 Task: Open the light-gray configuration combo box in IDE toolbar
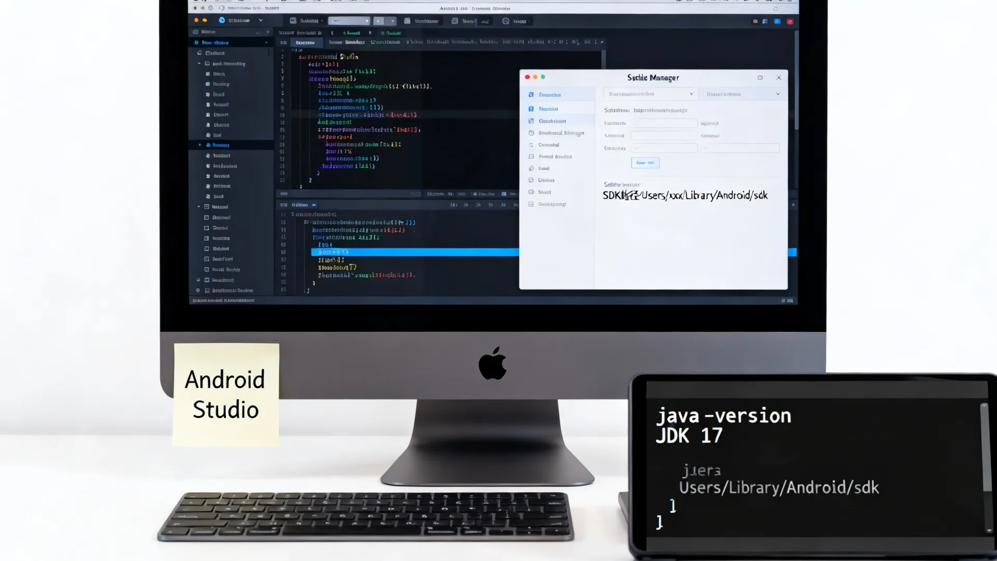pyautogui.click(x=349, y=21)
